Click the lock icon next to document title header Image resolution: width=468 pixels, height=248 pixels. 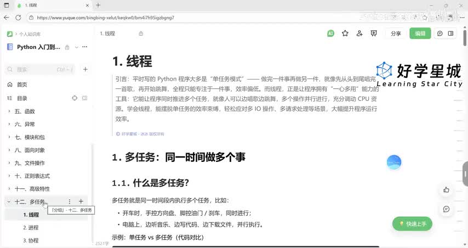141,33
